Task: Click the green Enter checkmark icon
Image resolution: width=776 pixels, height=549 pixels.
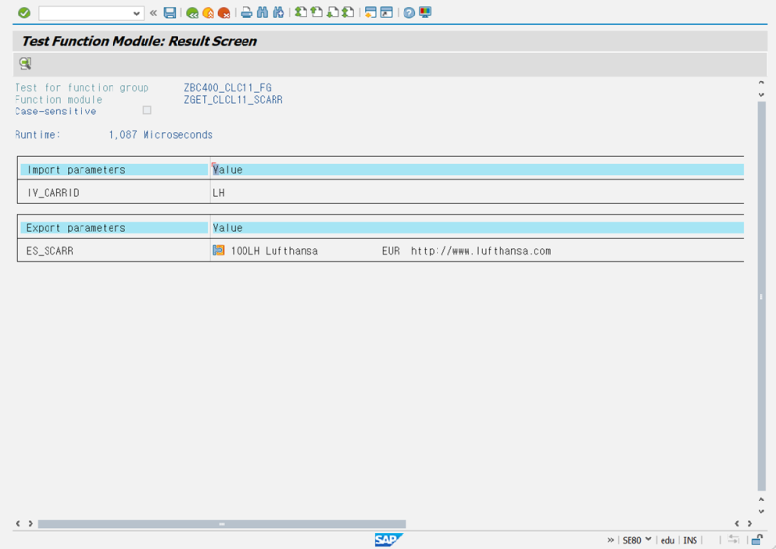Action: tap(24, 13)
